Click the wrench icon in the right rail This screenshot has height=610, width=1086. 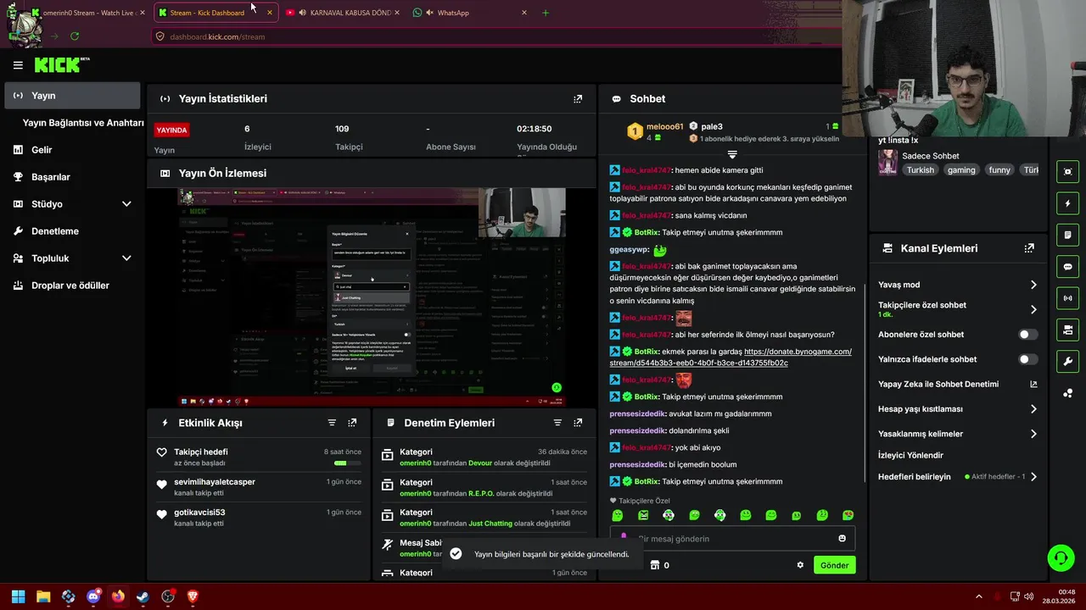tap(1068, 362)
